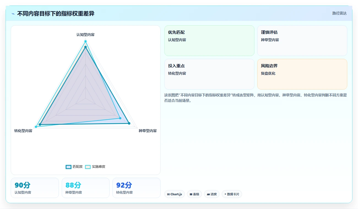Click the Chart.js tag

(x=175, y=194)
